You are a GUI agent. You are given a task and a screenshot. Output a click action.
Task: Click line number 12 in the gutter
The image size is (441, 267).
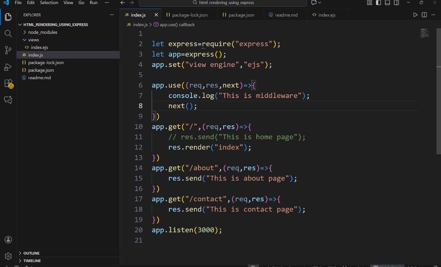(138, 147)
